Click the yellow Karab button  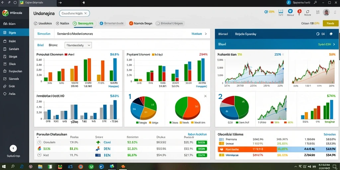[330, 23]
